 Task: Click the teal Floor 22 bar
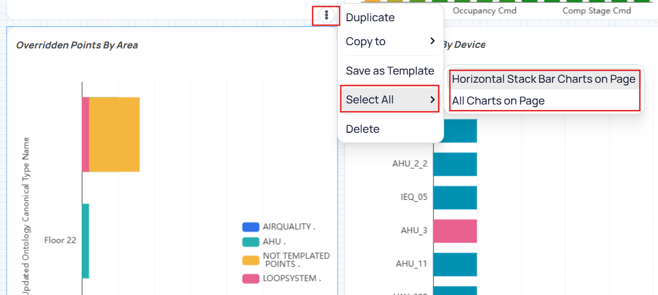coord(86,241)
